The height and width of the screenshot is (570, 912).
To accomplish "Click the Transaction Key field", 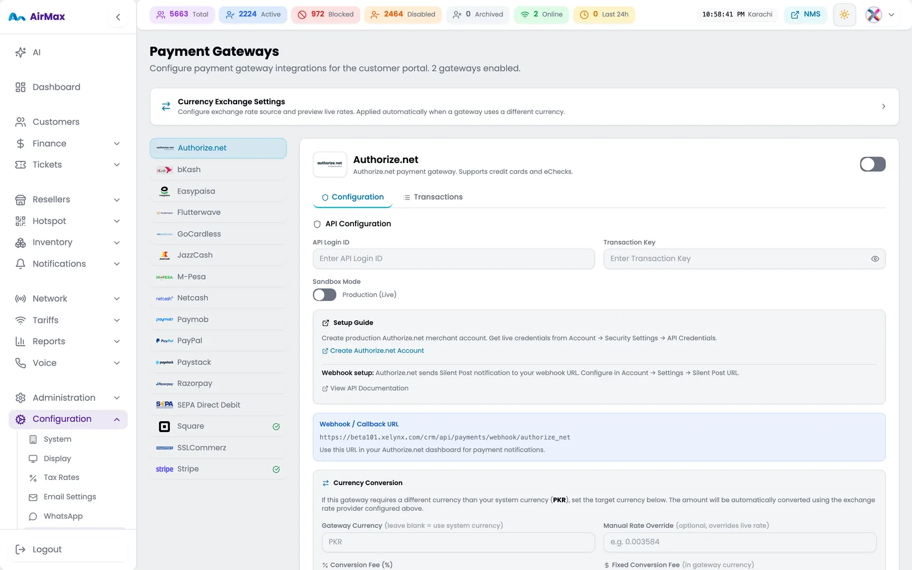I will [x=744, y=259].
